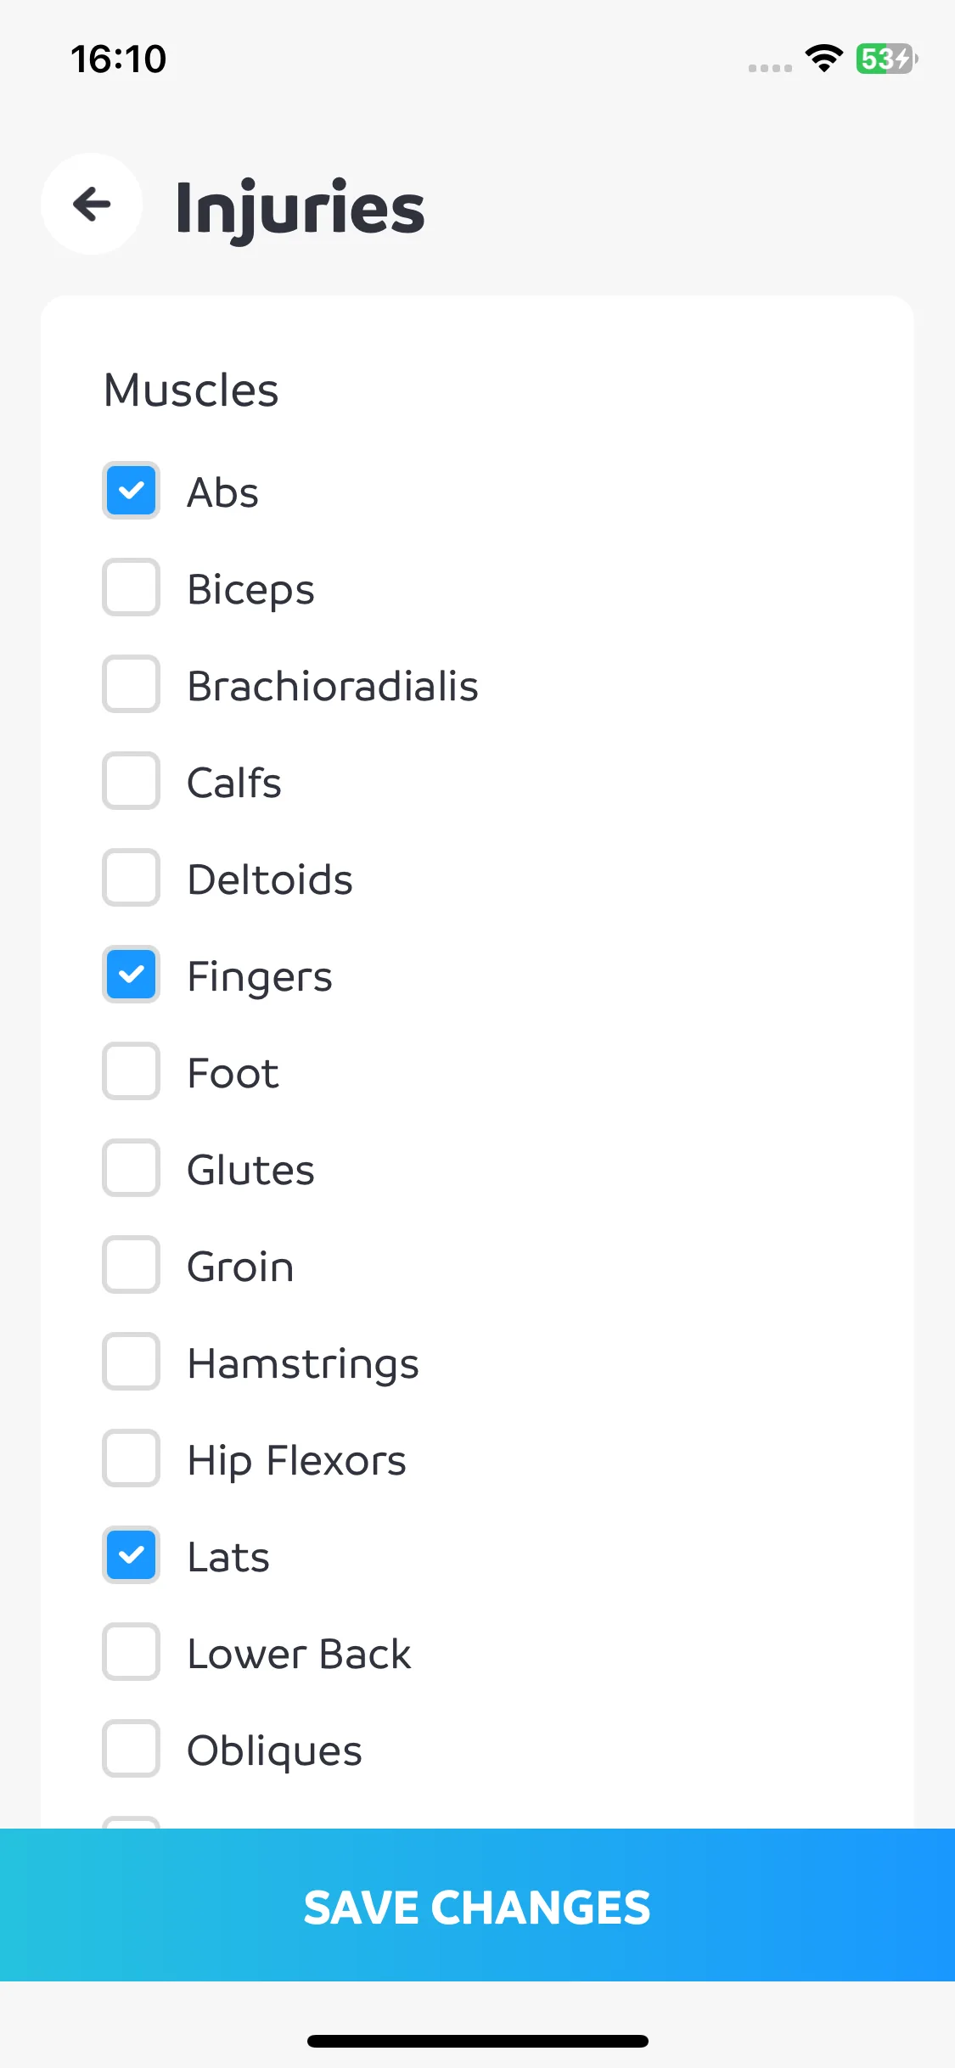Check the Biceps checkbox

click(131, 587)
